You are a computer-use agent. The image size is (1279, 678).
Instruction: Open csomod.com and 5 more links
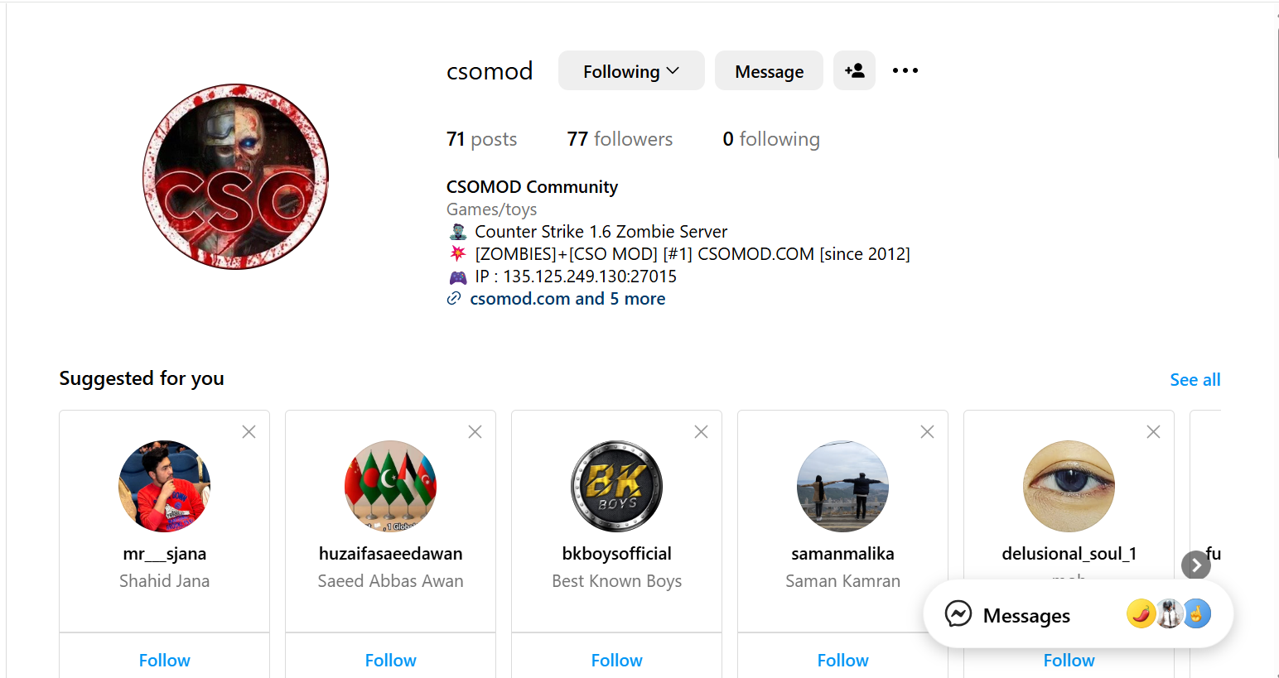pos(567,299)
